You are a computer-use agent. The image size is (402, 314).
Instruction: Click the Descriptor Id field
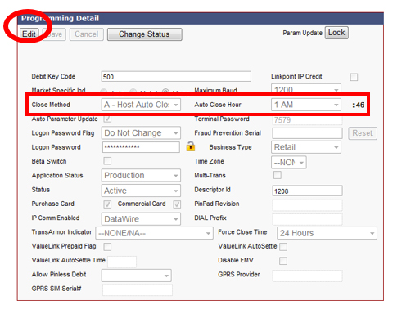307,191
